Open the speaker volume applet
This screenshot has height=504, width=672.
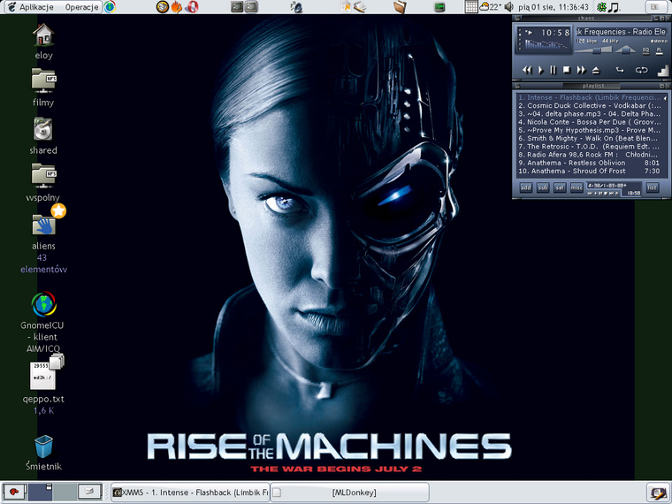click(x=508, y=7)
